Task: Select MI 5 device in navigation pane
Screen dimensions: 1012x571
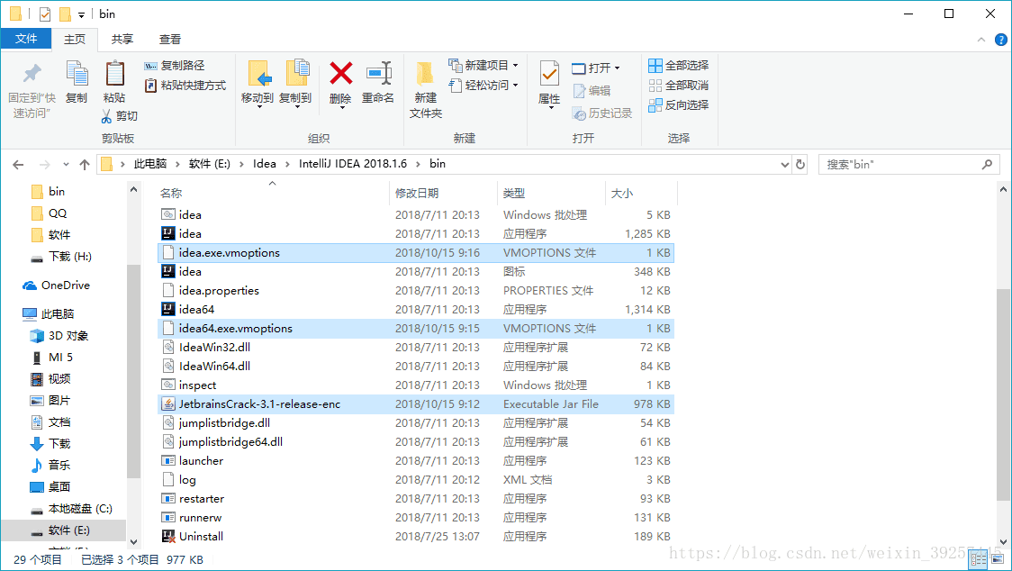Action: tap(51, 358)
